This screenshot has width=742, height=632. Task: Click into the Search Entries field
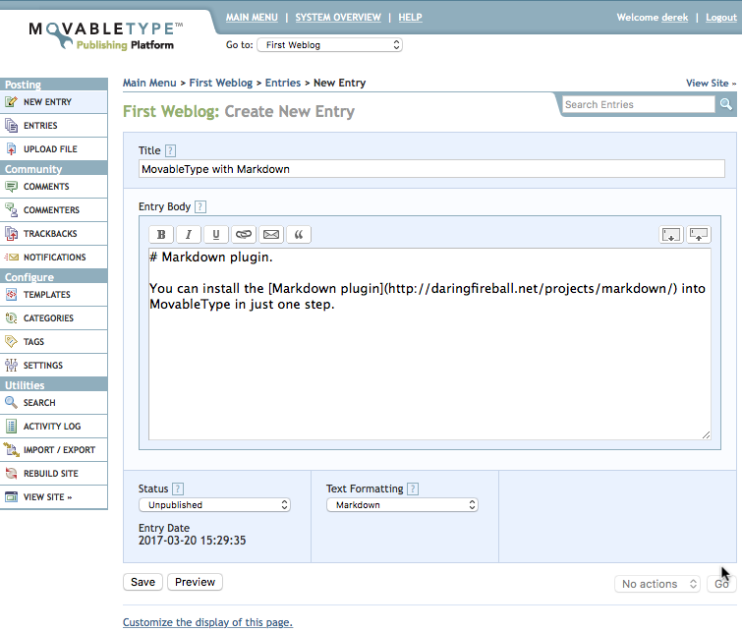point(639,104)
